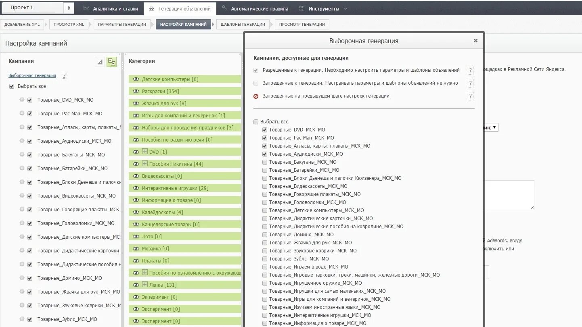The width and height of the screenshot is (582, 327).
Task: Click help icon for Разрешенные к генерации
Action: click(470, 70)
